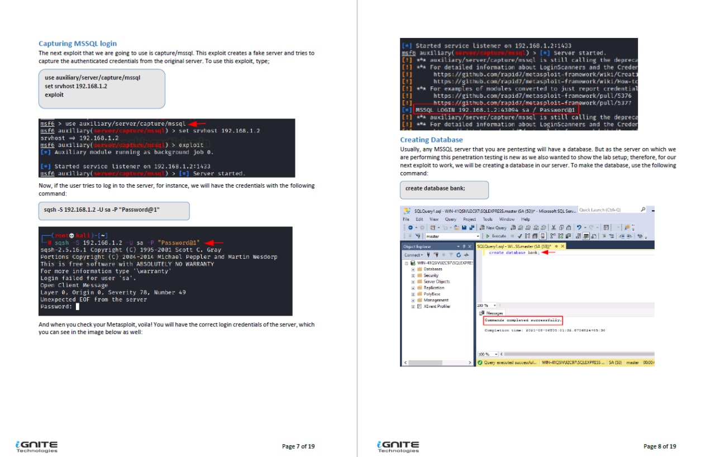This screenshot has width=715, height=457.
Task: Click 'SA (53)' in the status bar
Action: coord(615,362)
